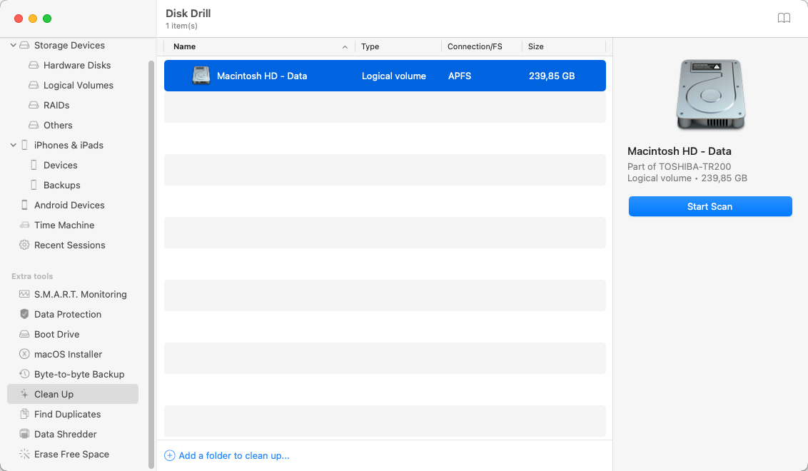808x471 pixels.
Task: Sort list by Name column header
Action: pos(257,46)
